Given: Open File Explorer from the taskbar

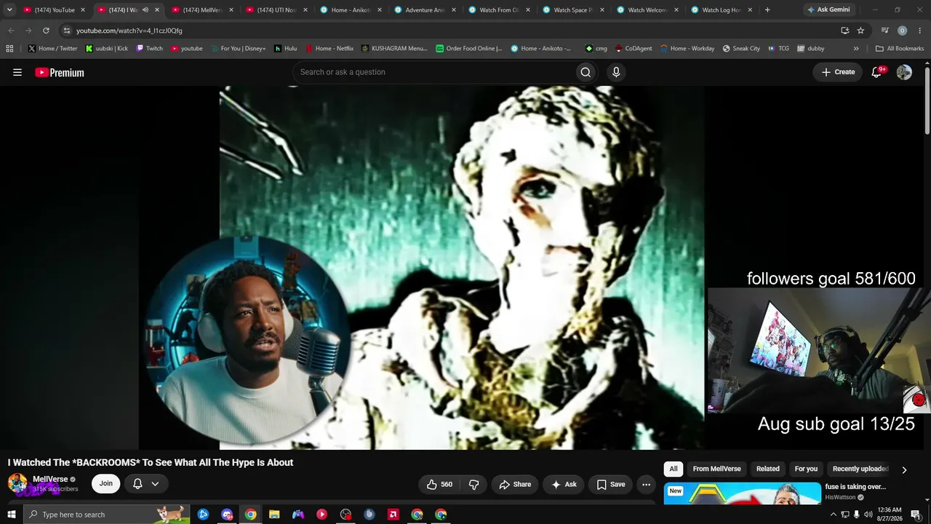Looking at the screenshot, I should (274, 515).
